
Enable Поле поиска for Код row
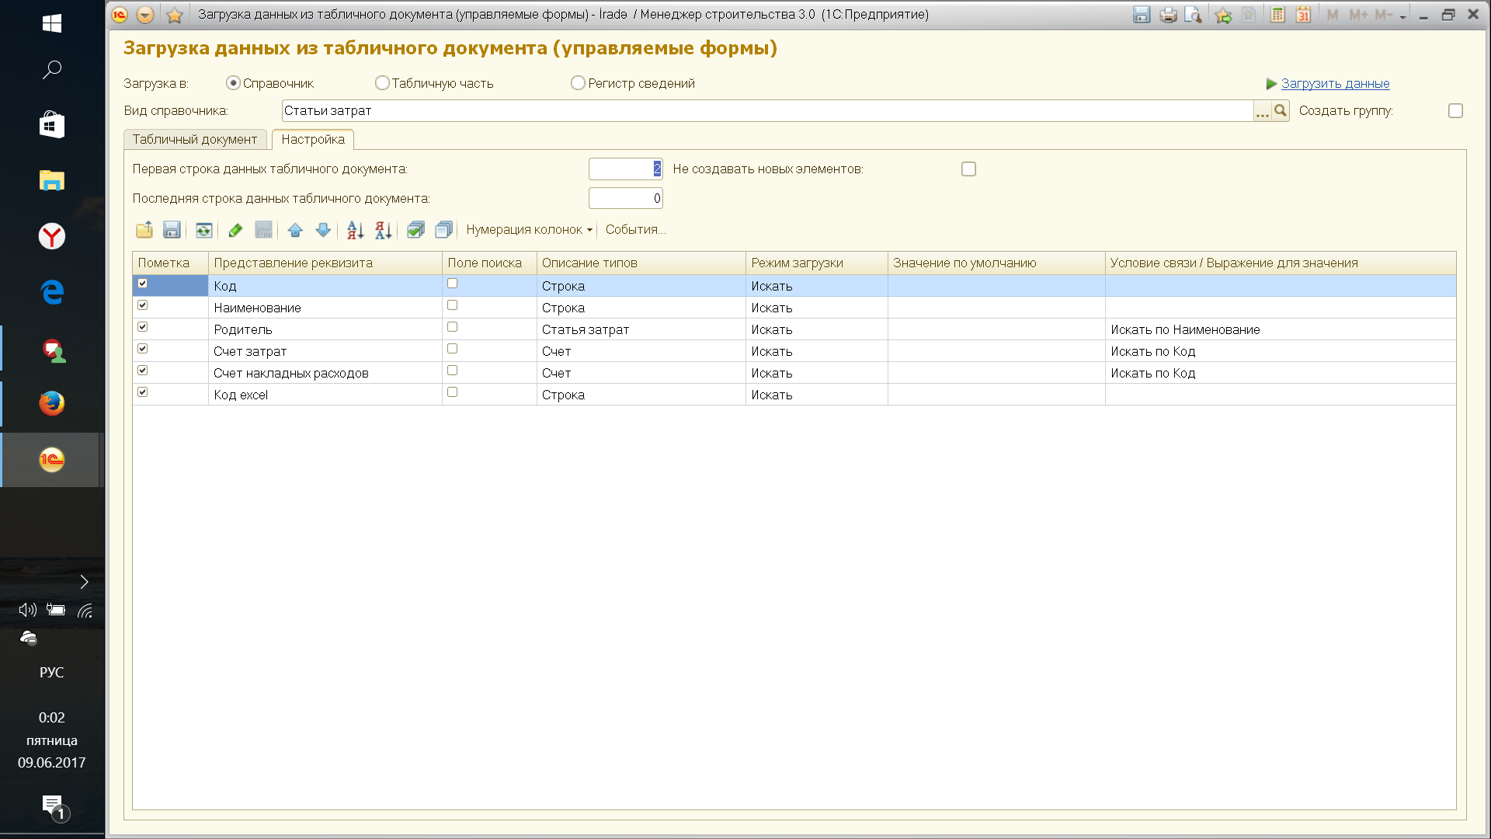pyautogui.click(x=453, y=284)
